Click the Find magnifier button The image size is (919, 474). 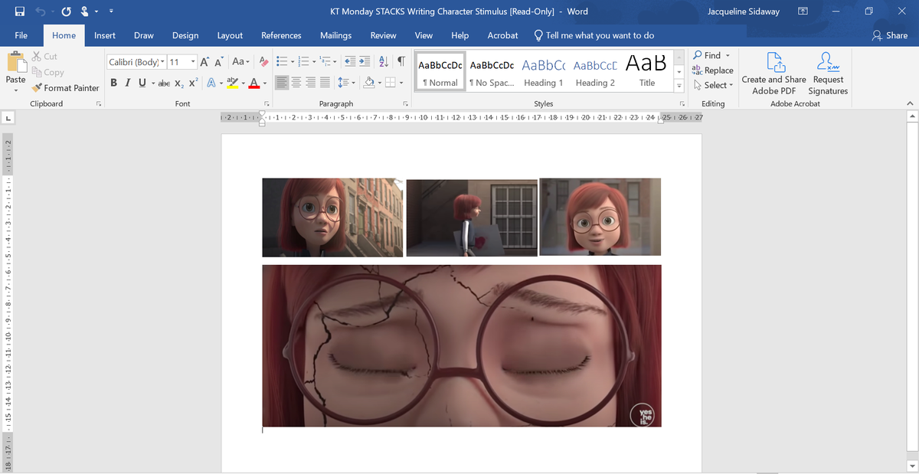[711, 55]
